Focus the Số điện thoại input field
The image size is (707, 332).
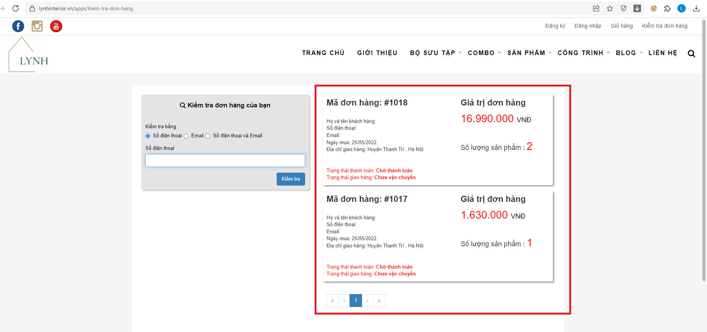click(x=225, y=160)
